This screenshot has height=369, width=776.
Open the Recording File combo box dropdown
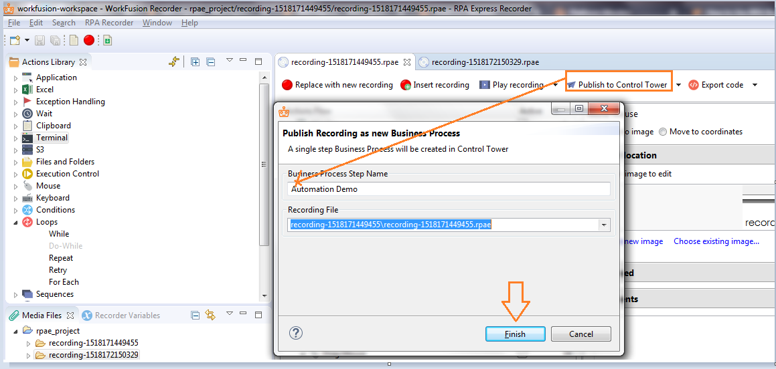point(604,225)
